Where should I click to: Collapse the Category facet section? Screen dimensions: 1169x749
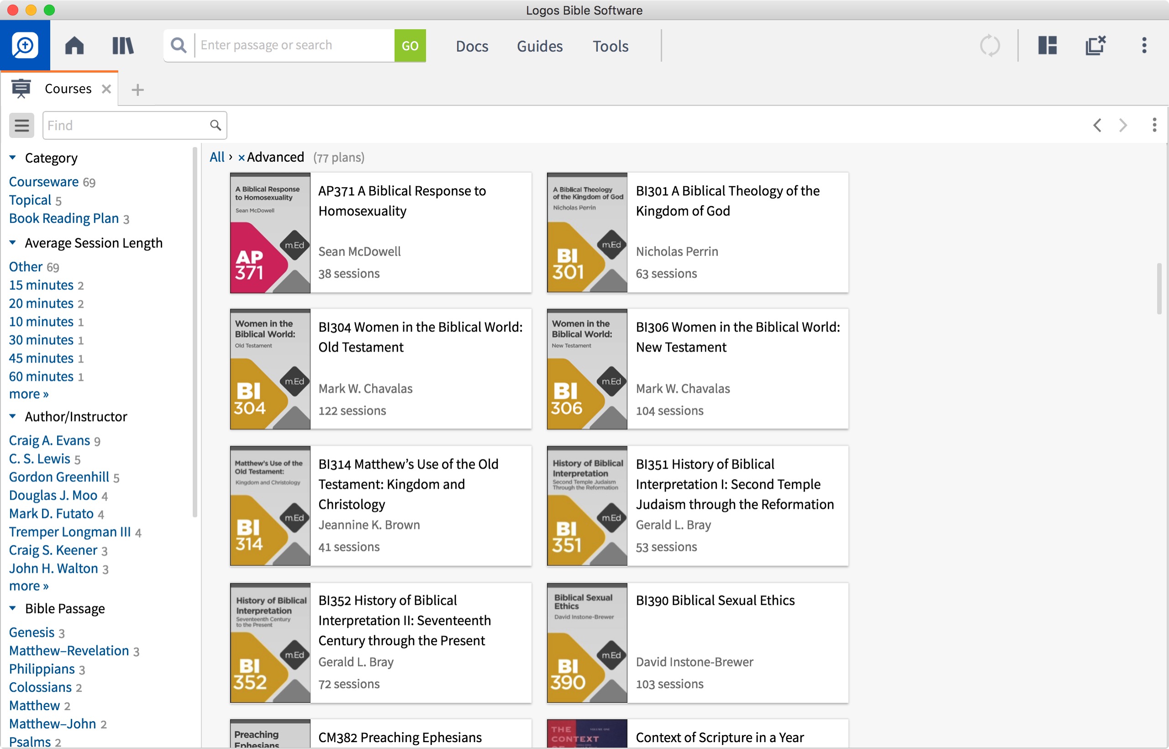coord(13,158)
